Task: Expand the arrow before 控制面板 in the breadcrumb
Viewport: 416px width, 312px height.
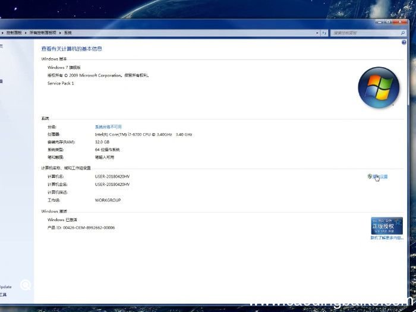Action: 2,33
